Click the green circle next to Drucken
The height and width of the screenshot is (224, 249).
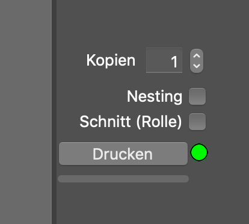point(199,152)
